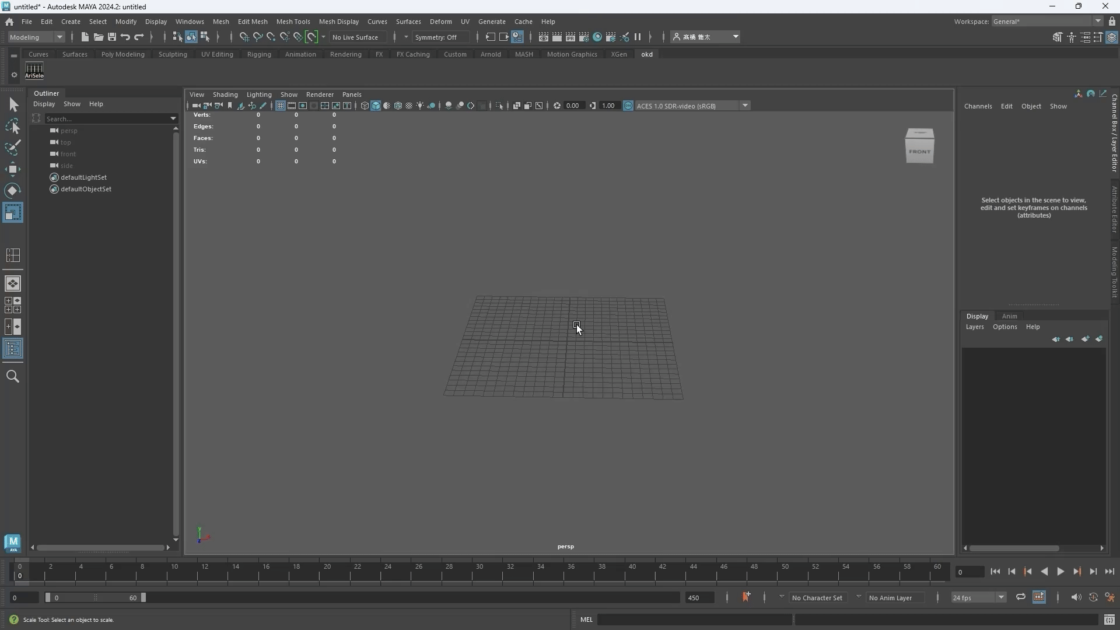
Task: Click the range slider end handle
Action: coord(143,597)
